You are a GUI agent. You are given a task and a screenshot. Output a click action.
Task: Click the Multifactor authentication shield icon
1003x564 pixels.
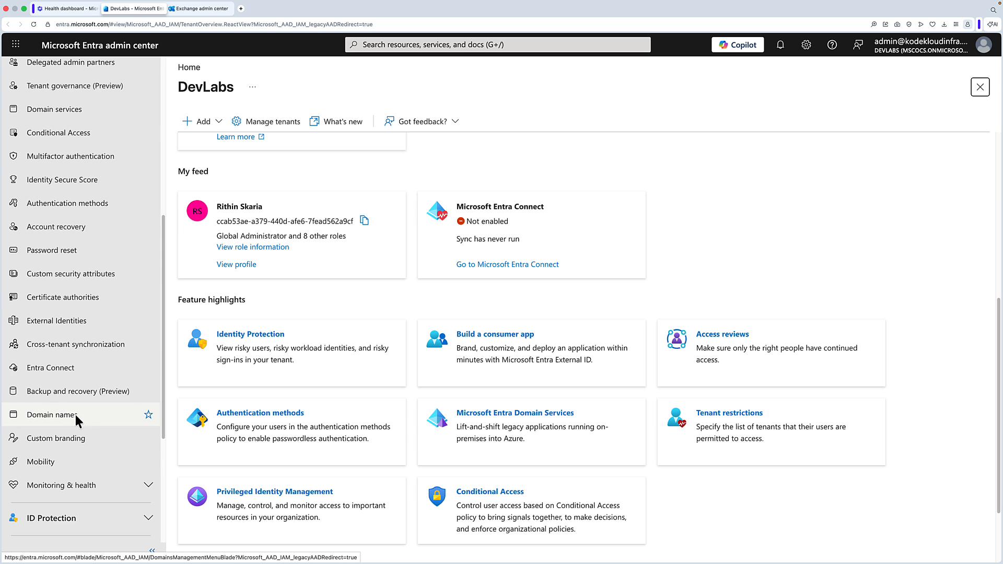click(x=14, y=156)
